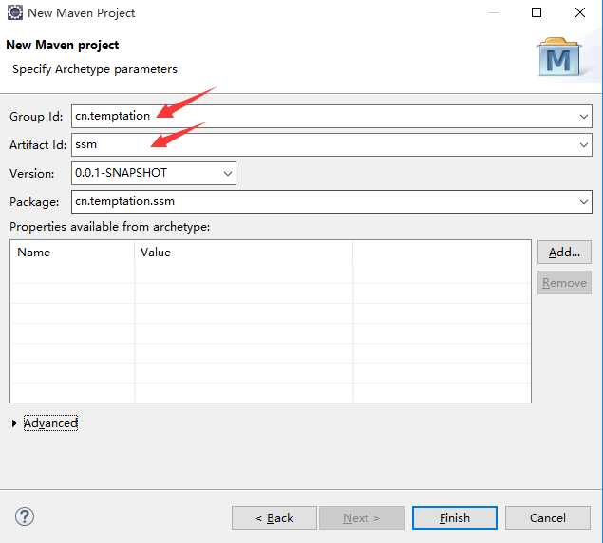
Task: Maximize the New Maven Project window
Action: [x=537, y=12]
